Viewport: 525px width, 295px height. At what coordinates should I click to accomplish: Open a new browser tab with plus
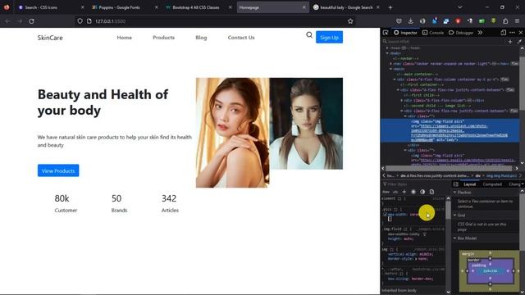390,7
